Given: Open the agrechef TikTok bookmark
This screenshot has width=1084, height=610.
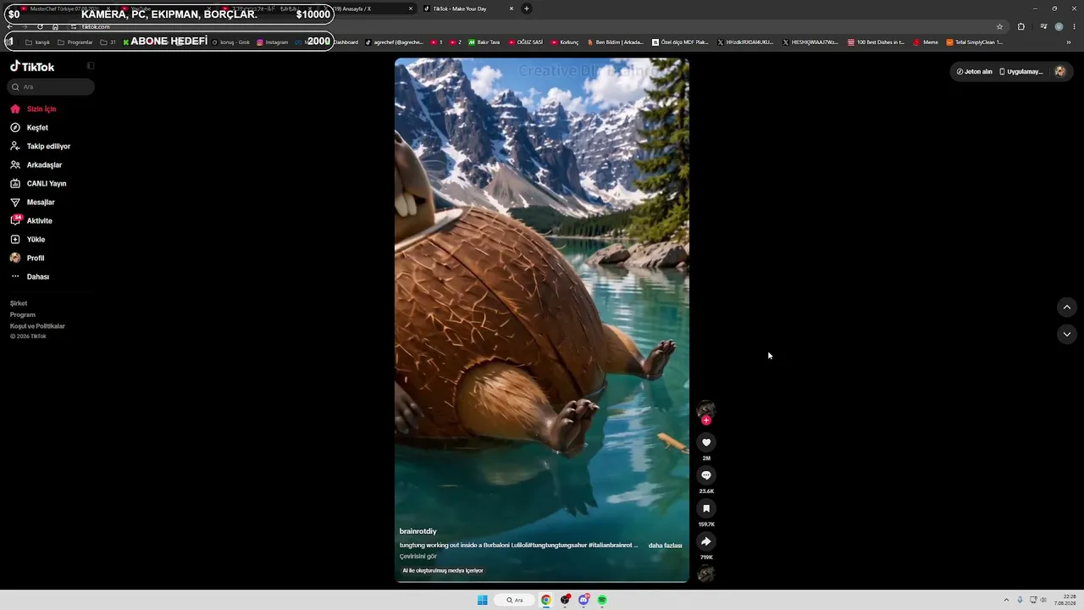Looking at the screenshot, I should pos(395,42).
